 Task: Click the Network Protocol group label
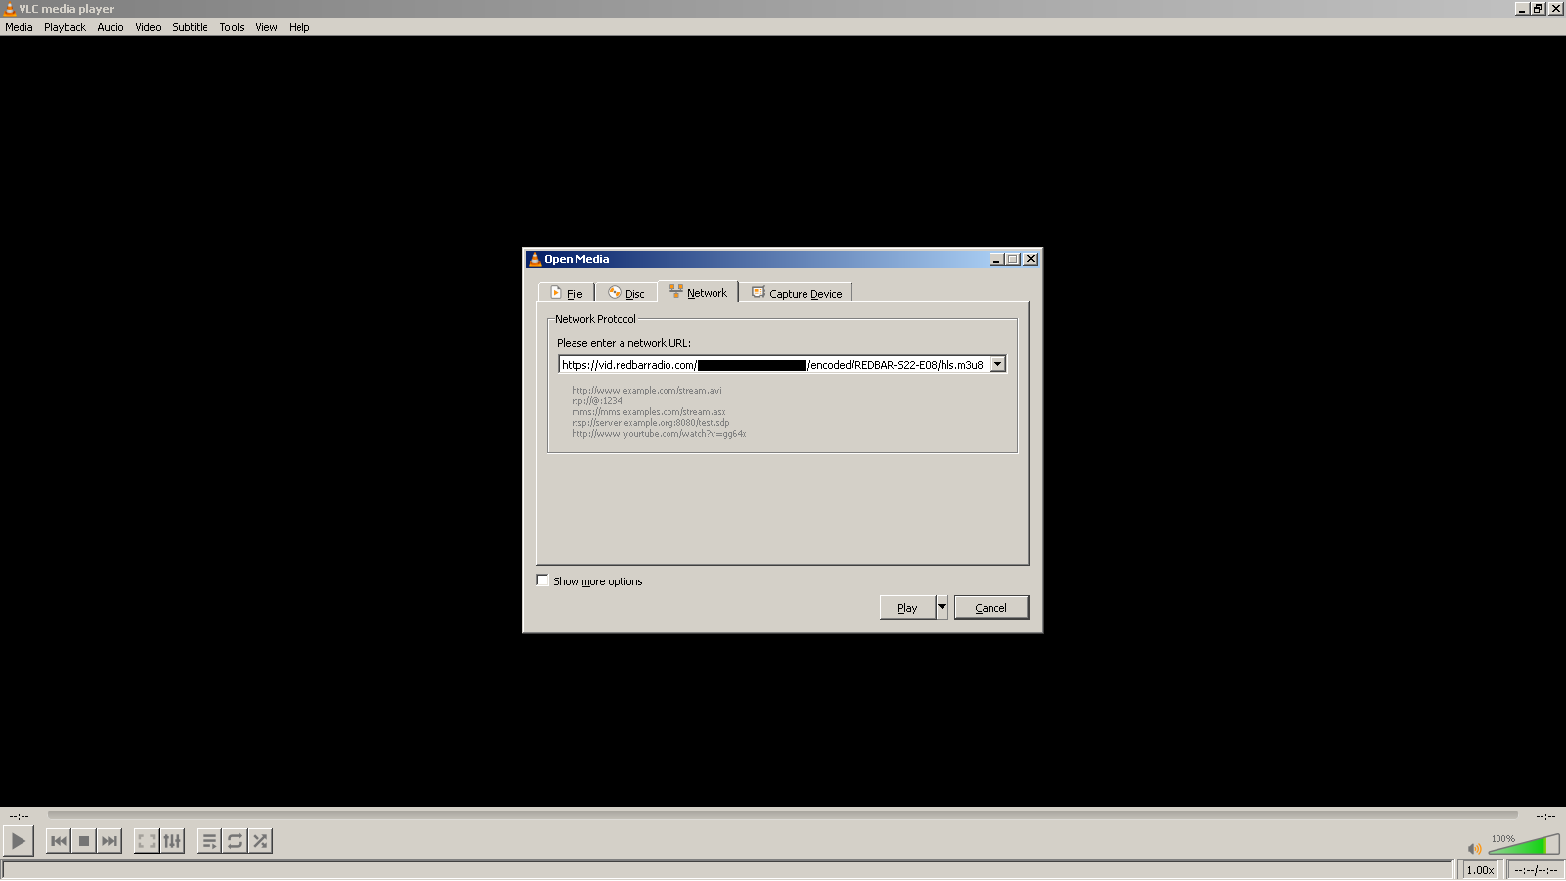click(595, 319)
